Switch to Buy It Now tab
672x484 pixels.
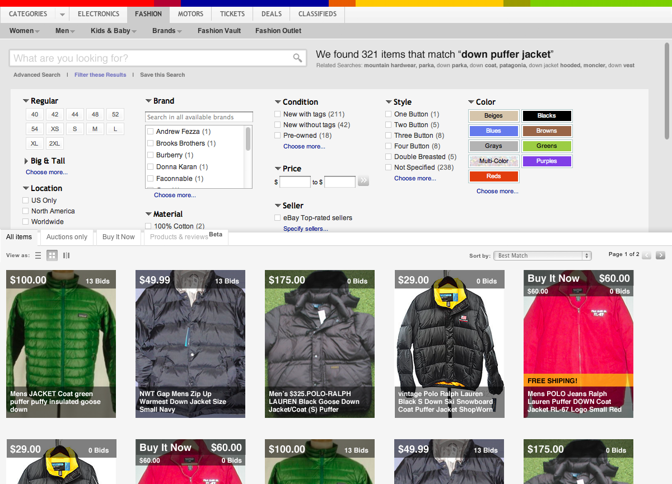pos(119,238)
